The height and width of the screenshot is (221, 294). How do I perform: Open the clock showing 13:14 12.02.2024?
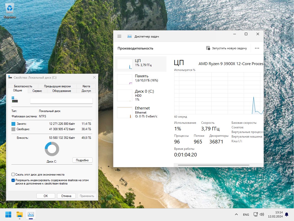[275, 214]
